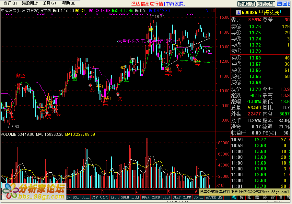The image size is (292, 204).
Task: Click the 卖⑤ 13.76 ask row
Action: click(x=260, y=27)
